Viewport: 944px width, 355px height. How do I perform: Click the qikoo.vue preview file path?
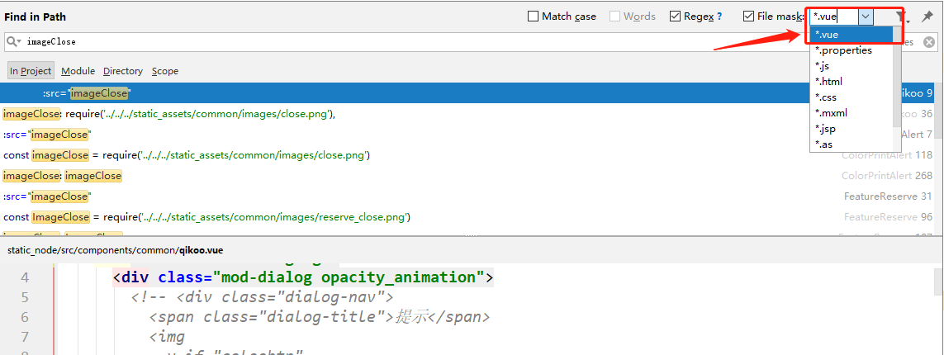(115, 249)
